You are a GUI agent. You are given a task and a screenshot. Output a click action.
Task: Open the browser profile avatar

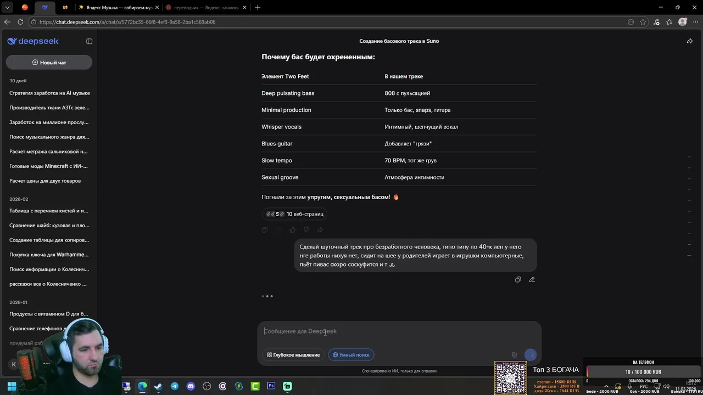(683, 22)
